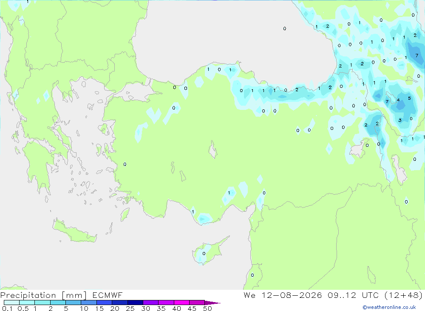Click the '(12+48)' forecast offset text
Screen dimensions: 425x311
[403, 295]
